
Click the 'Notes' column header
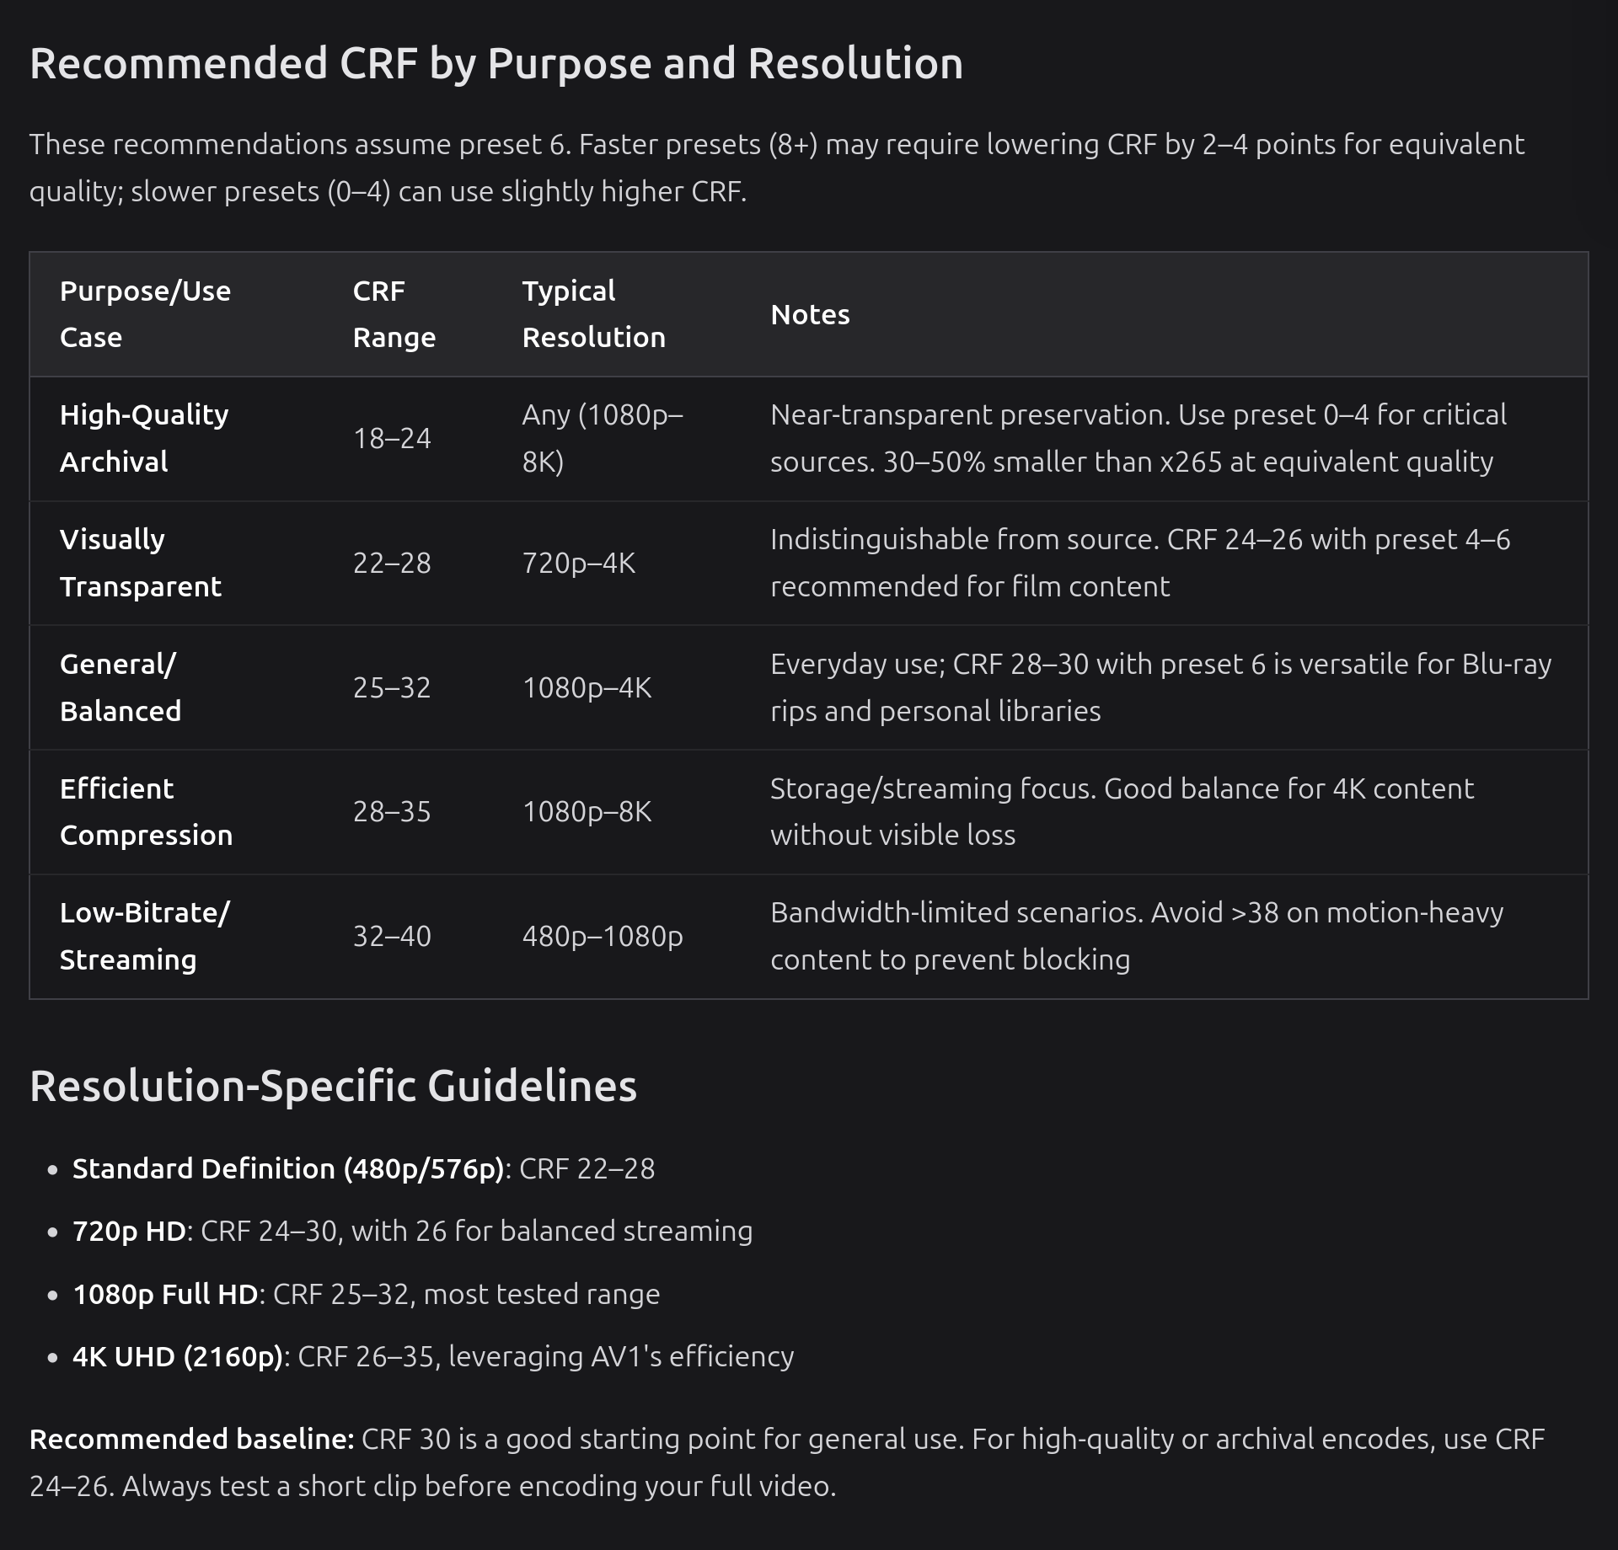pos(810,315)
